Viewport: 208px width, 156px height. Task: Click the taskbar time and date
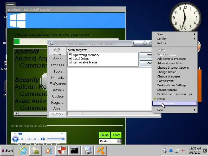coord(195,151)
